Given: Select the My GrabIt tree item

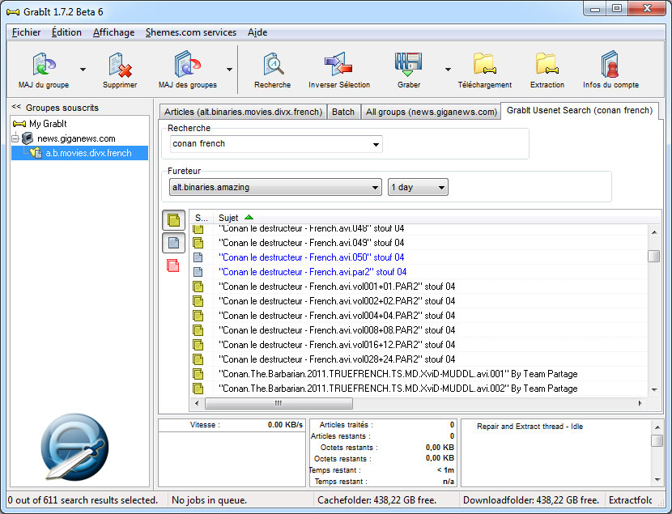Looking at the screenshot, I should point(48,124).
